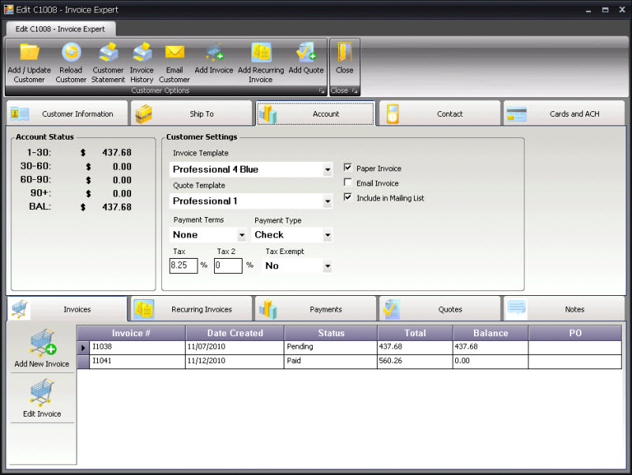Open the Quote Template dropdown
The width and height of the screenshot is (632, 475).
click(x=328, y=201)
